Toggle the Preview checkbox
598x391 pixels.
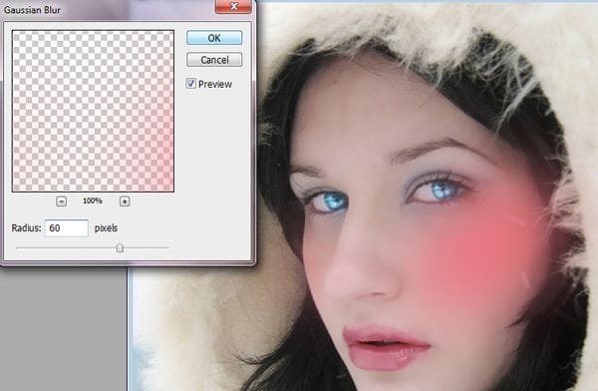pos(190,83)
